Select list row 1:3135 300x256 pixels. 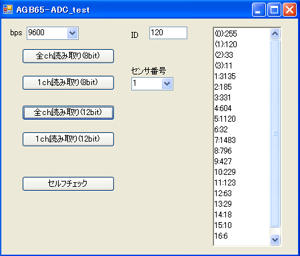click(x=242, y=76)
